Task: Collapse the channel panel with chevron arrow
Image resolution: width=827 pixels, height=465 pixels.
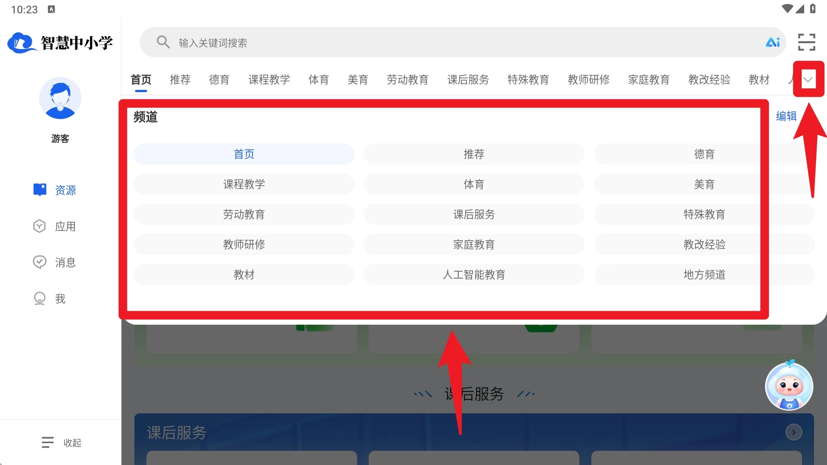Action: click(808, 80)
